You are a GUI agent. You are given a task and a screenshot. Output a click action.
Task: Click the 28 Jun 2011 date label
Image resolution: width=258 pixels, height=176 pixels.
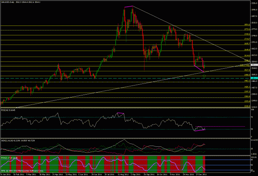[96, 175]
